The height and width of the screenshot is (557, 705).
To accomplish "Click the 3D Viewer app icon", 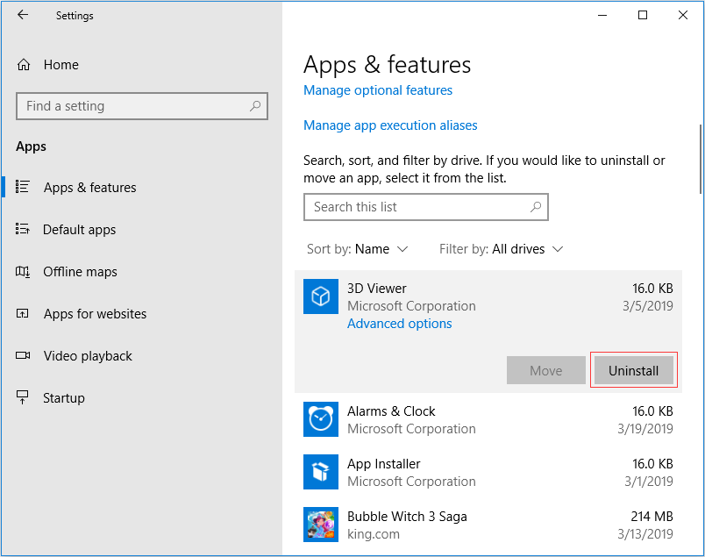I will tap(321, 296).
